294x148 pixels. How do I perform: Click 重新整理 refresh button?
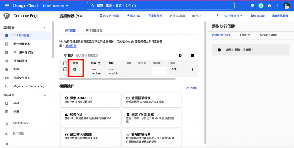click(155, 16)
